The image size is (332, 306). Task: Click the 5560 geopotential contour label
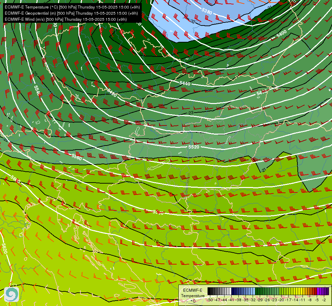pos(76,157)
